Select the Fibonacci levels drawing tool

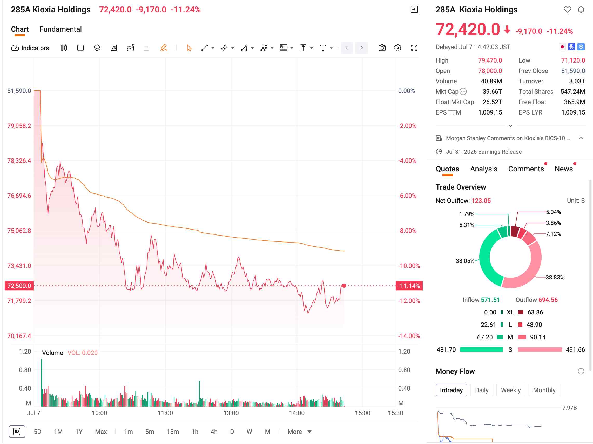click(283, 48)
